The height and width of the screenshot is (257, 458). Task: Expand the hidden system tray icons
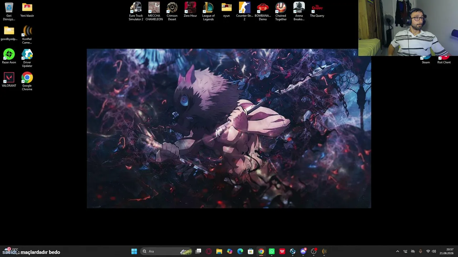(x=397, y=251)
